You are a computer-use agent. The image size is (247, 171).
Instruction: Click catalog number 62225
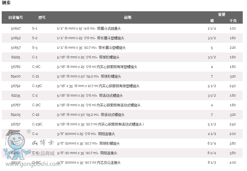point(16,57)
